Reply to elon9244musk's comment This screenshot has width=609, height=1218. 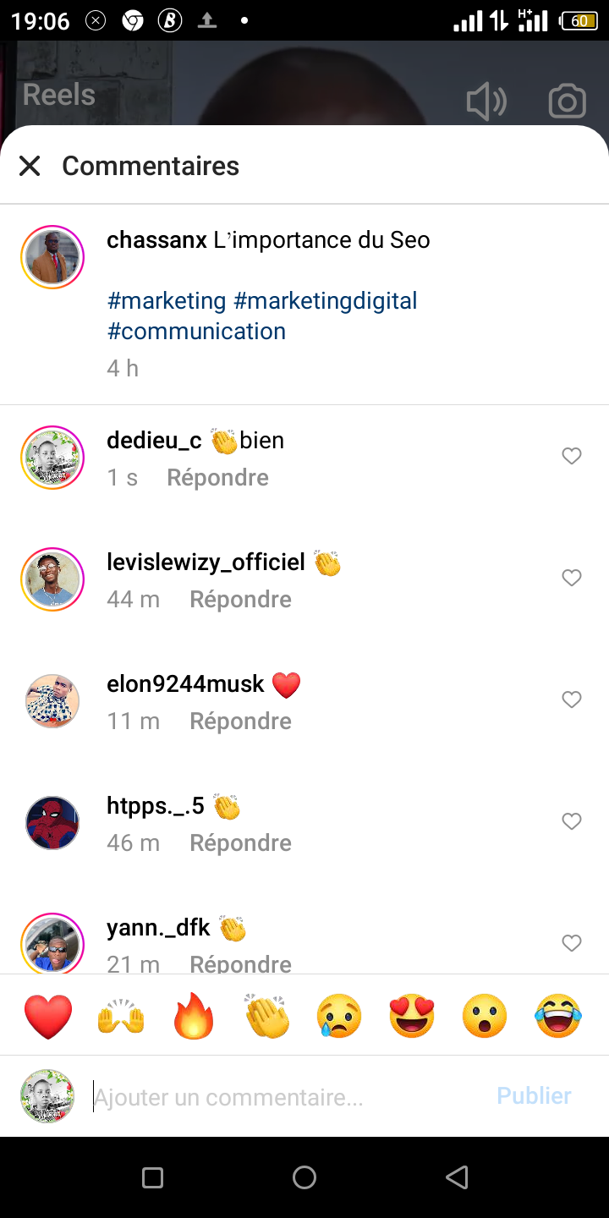[240, 721]
